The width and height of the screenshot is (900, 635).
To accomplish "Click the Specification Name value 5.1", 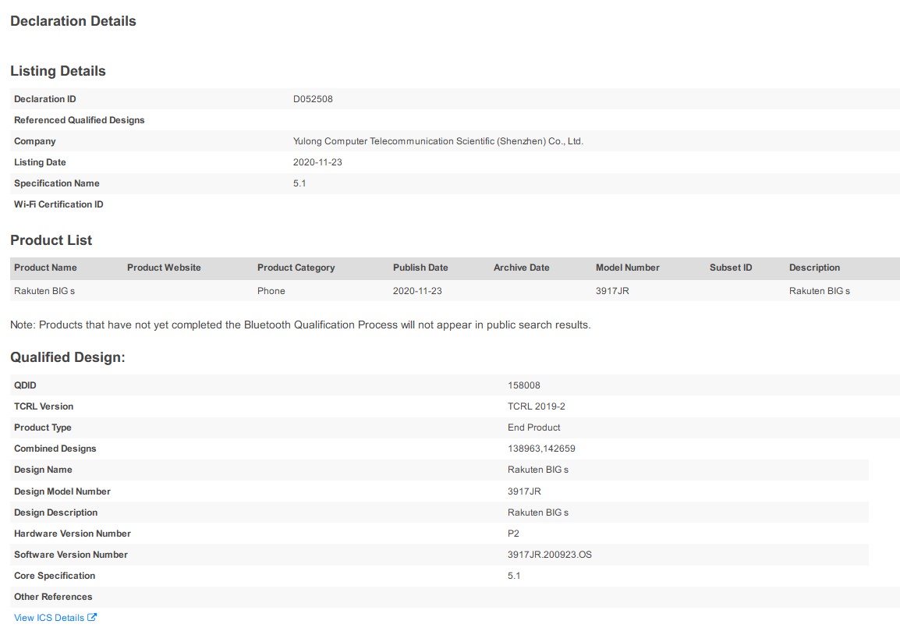I will 299,183.
